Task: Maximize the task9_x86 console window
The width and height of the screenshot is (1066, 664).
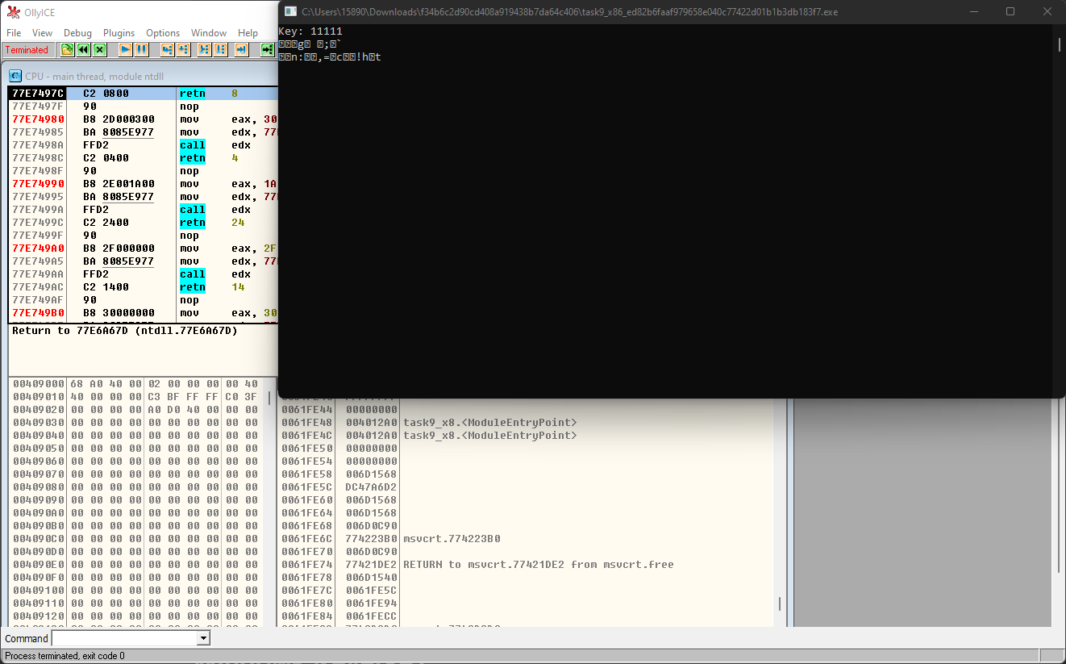Action: [x=1010, y=11]
